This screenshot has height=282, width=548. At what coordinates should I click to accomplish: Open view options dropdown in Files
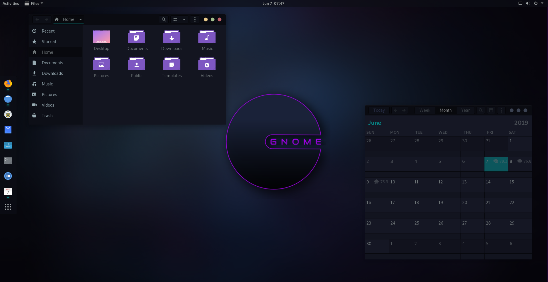tap(184, 19)
